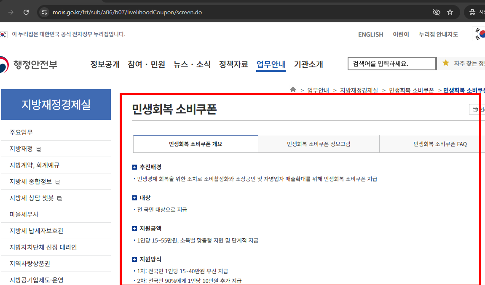Click the print icon above the coupon content

coord(476,109)
